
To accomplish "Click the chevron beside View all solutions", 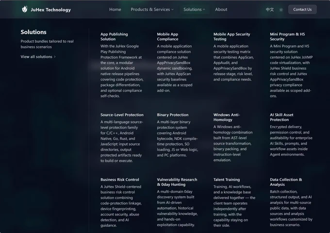I will [x=55, y=57].
